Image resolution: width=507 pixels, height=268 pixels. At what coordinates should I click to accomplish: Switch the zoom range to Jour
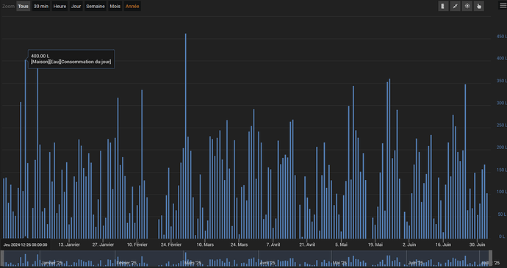(76, 6)
